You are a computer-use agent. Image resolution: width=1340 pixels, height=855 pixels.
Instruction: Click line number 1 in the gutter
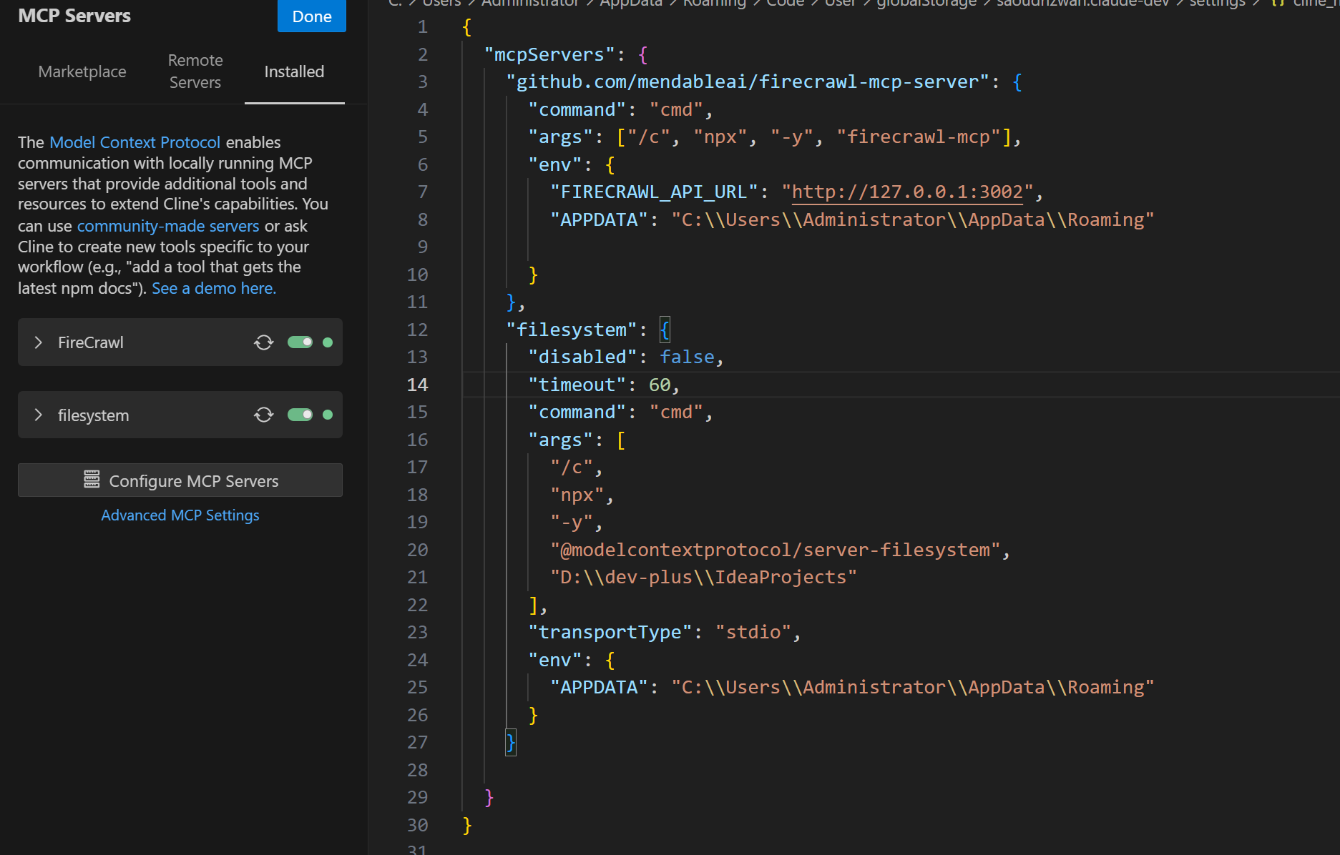pyautogui.click(x=422, y=27)
